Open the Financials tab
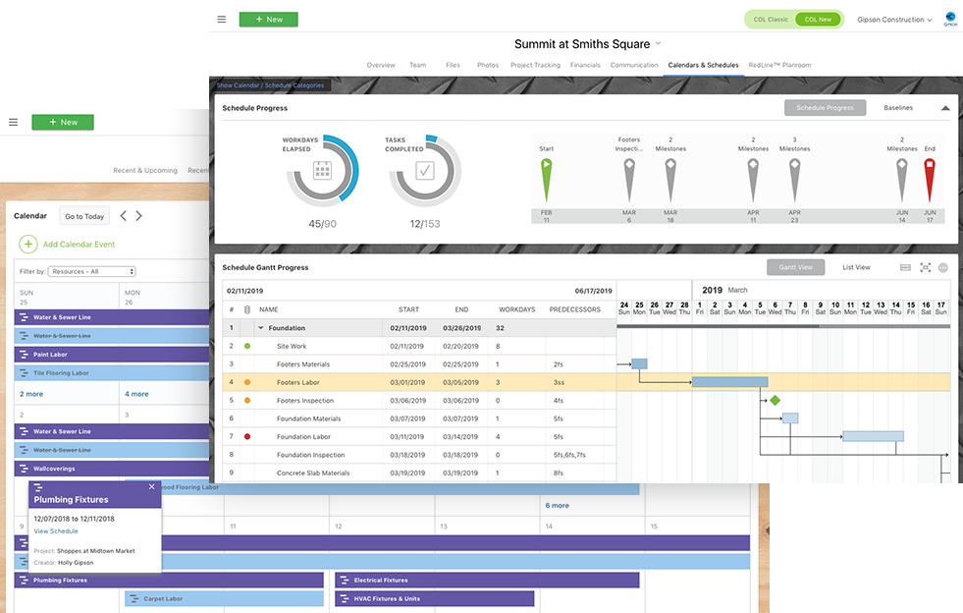The width and height of the screenshot is (963, 613). [585, 65]
